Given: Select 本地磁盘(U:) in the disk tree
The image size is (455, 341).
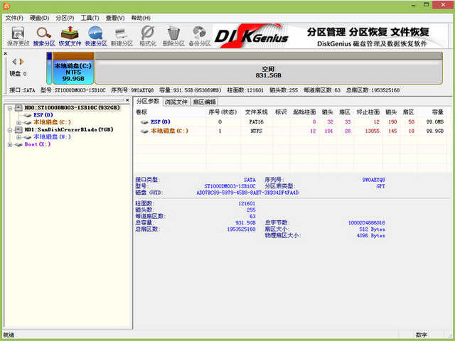Looking at the screenshot, I should (52, 136).
